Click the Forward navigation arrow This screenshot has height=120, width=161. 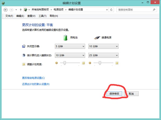coord(11,10)
